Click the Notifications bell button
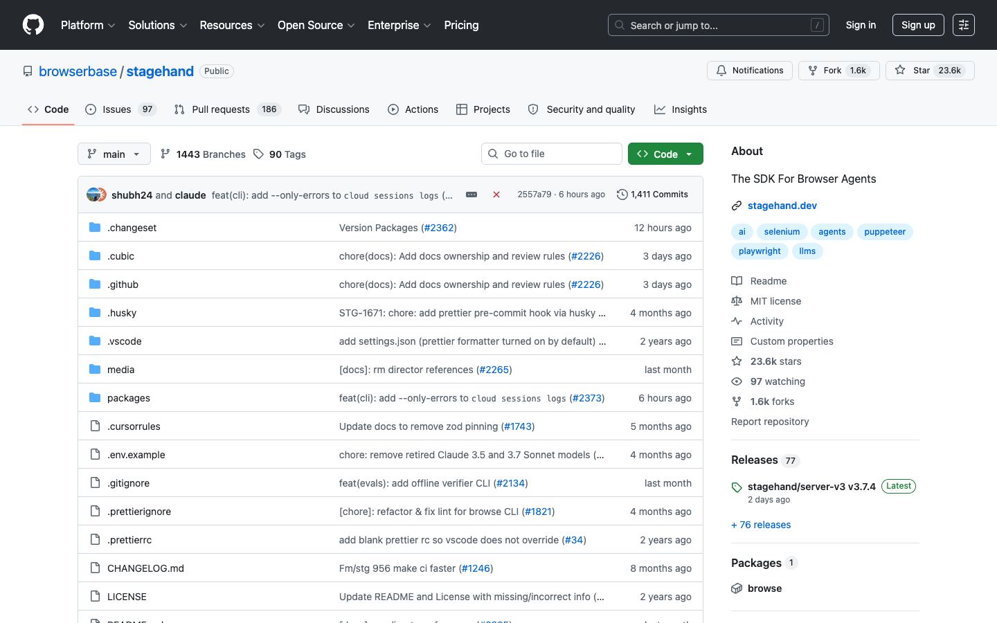The image size is (997, 623). (x=750, y=71)
